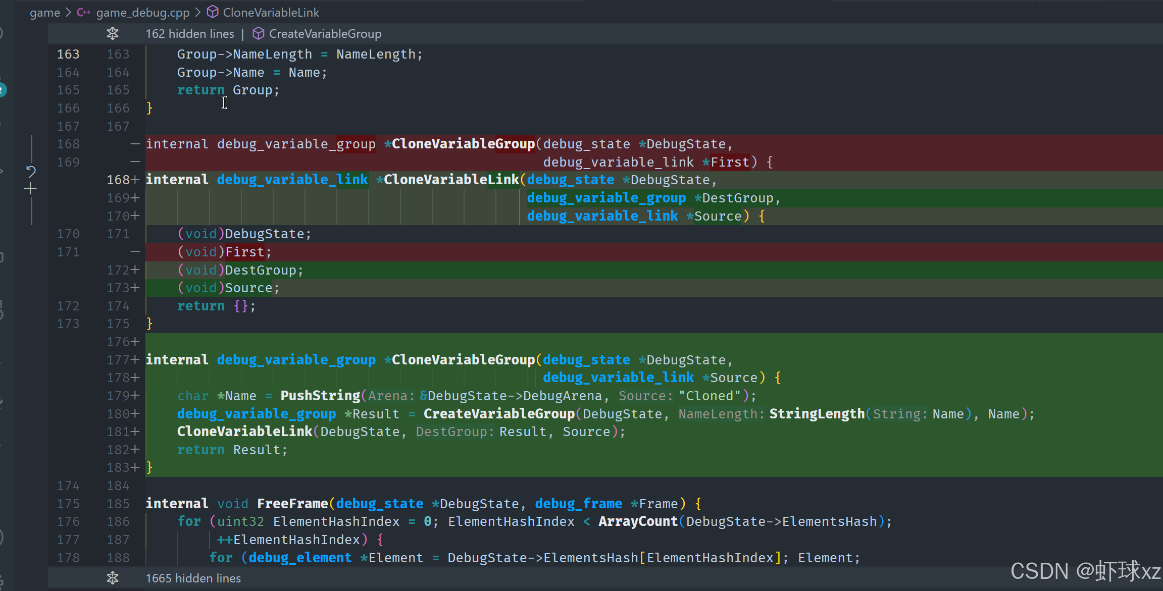The width and height of the screenshot is (1163, 591).
Task: Click the teal badge showing 2 on sidebar
Action: click(x=3, y=90)
